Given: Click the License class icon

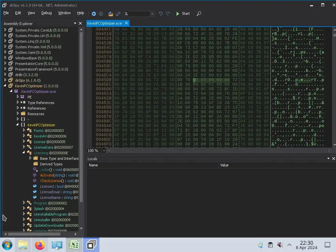Looking at the screenshot, I should [29, 141].
